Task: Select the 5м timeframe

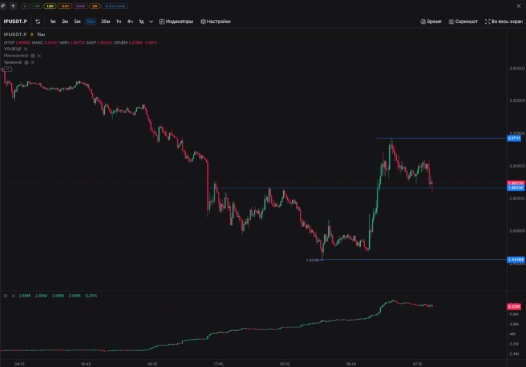Action: [x=77, y=22]
